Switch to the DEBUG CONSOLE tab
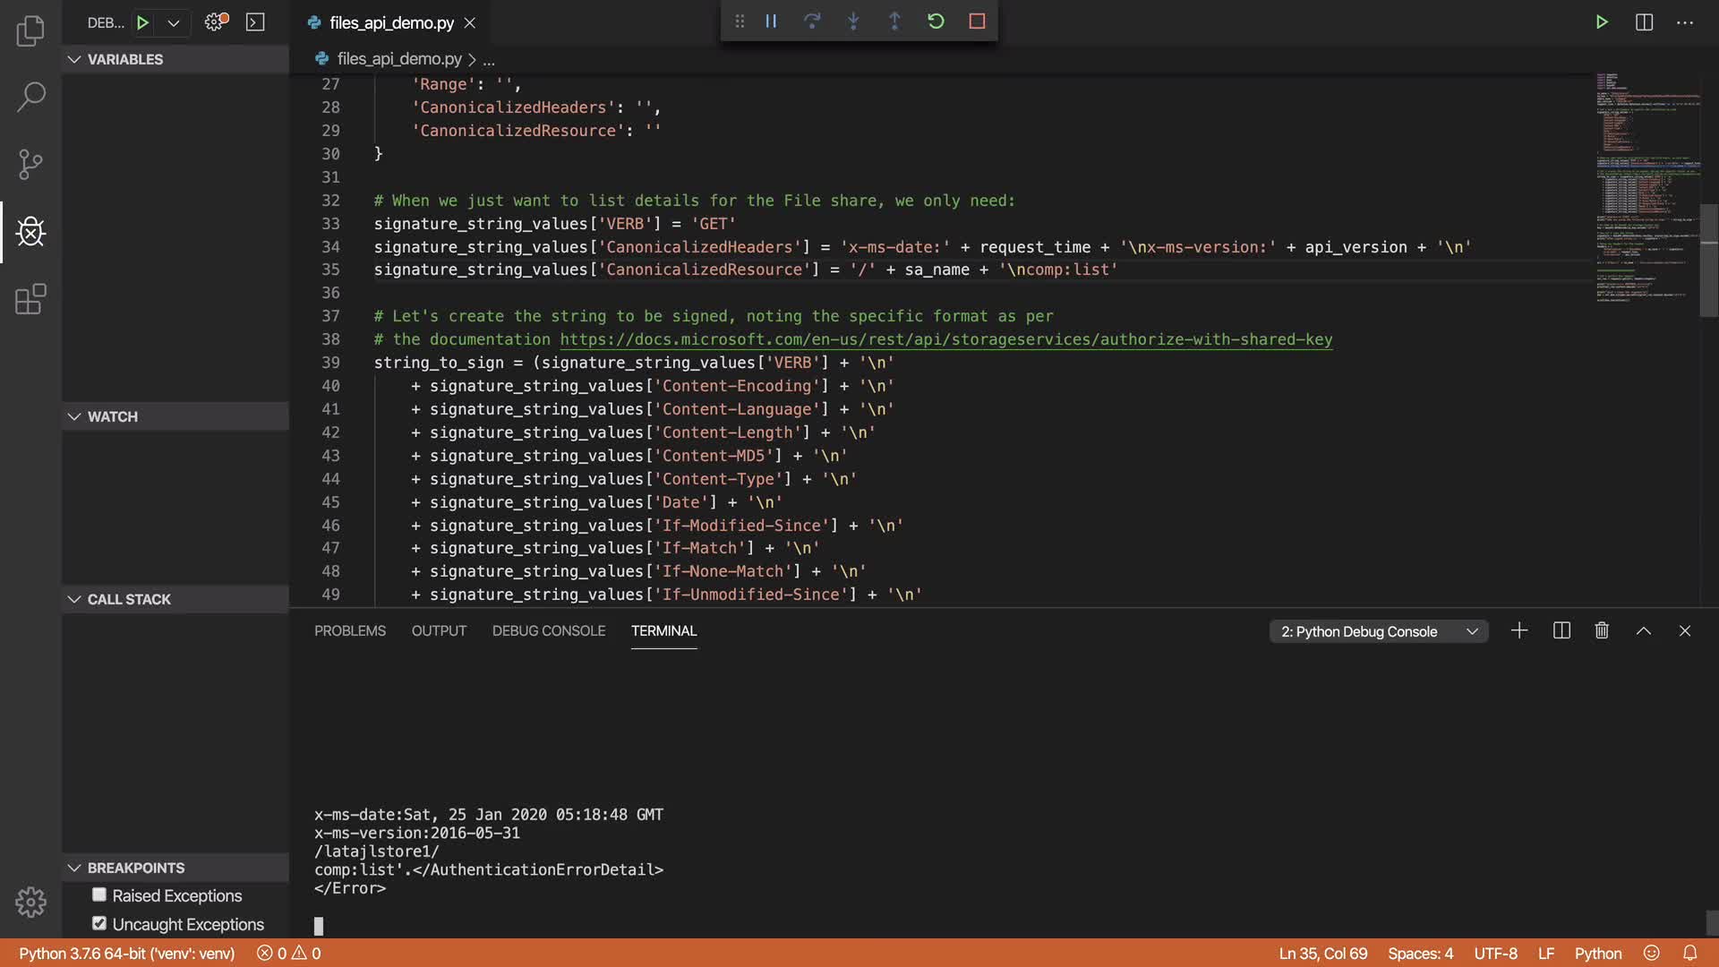The image size is (1719, 967). tap(548, 631)
